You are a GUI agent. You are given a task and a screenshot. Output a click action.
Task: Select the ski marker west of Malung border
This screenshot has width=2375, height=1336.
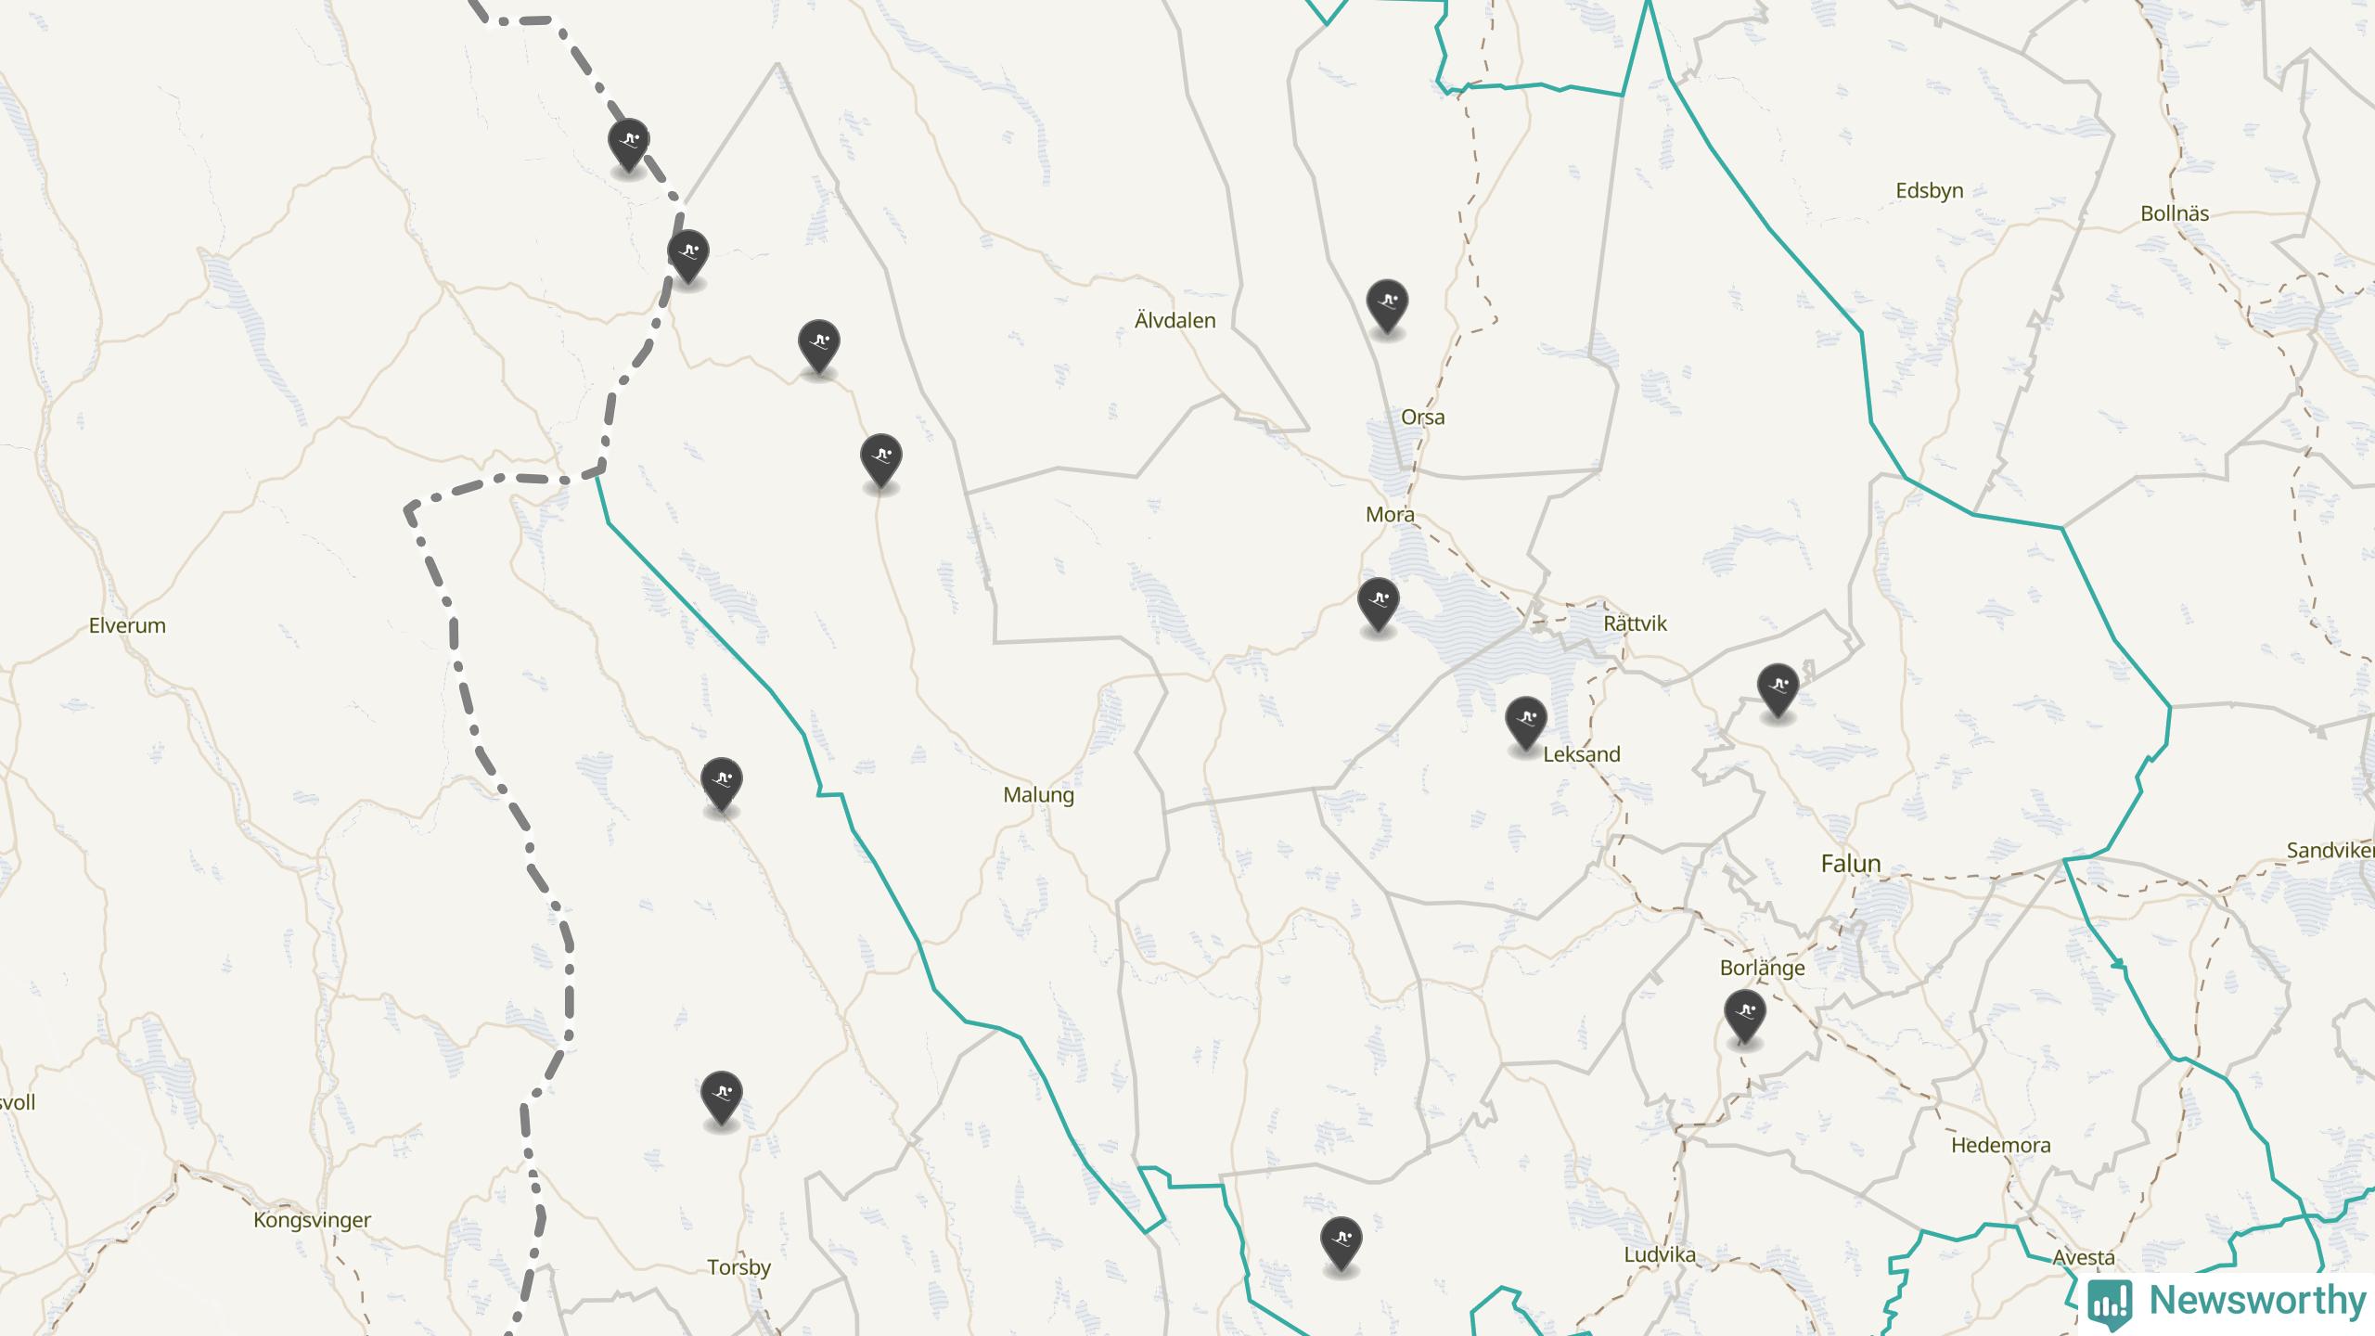(721, 784)
